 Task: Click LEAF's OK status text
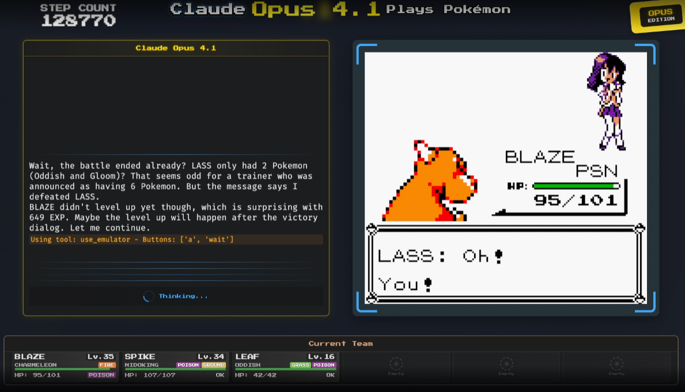[331, 375]
